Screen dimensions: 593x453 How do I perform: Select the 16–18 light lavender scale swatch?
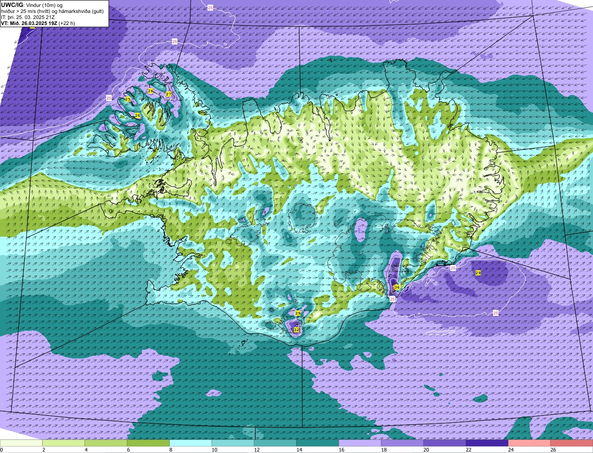pos(360,443)
